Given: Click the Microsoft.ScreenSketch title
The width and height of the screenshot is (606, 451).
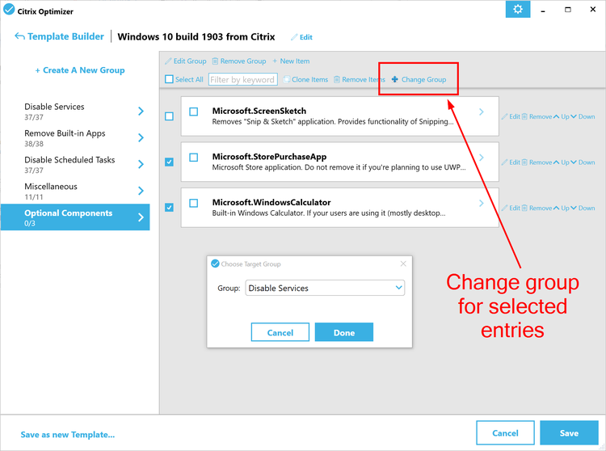Looking at the screenshot, I should pyautogui.click(x=259, y=111).
